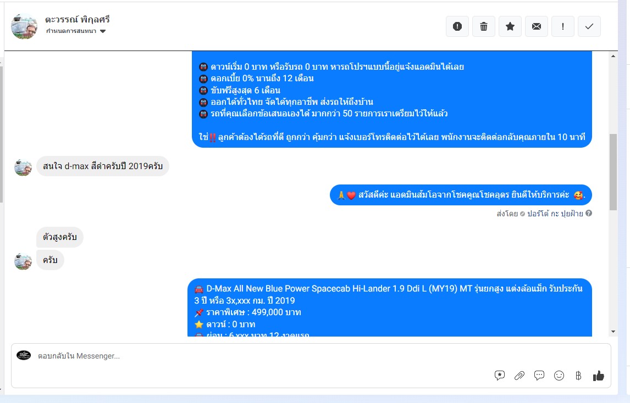This screenshot has width=630, height=403.
Task: Click the spam report exclamation circle icon
Action: 457,26
